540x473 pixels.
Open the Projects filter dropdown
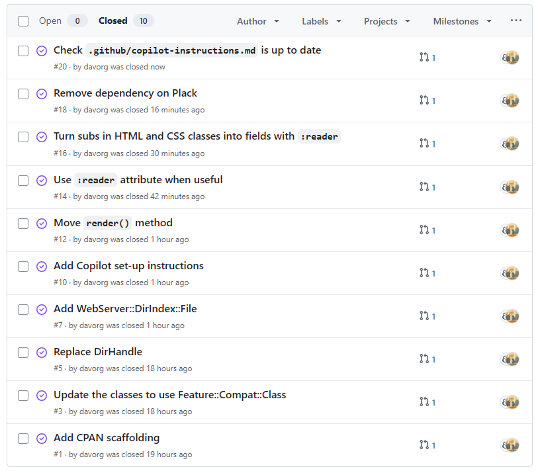coord(386,21)
